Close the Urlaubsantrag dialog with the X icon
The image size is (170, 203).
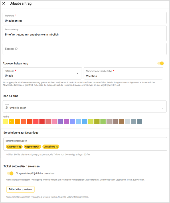(x=4, y=3)
